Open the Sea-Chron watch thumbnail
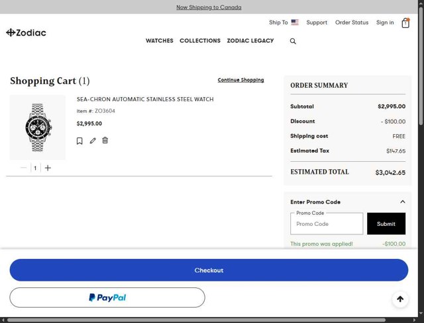This screenshot has height=323, width=424. point(38,127)
